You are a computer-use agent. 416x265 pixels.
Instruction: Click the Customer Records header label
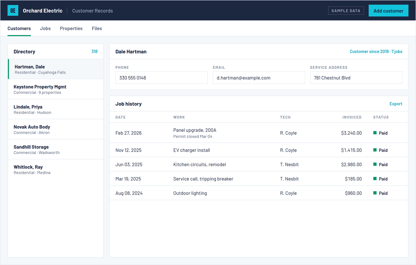(x=92, y=11)
